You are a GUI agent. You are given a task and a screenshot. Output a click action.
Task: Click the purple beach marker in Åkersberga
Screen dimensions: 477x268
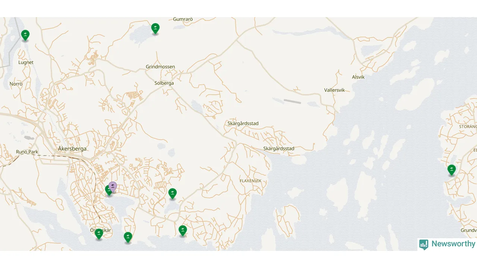coord(113,187)
